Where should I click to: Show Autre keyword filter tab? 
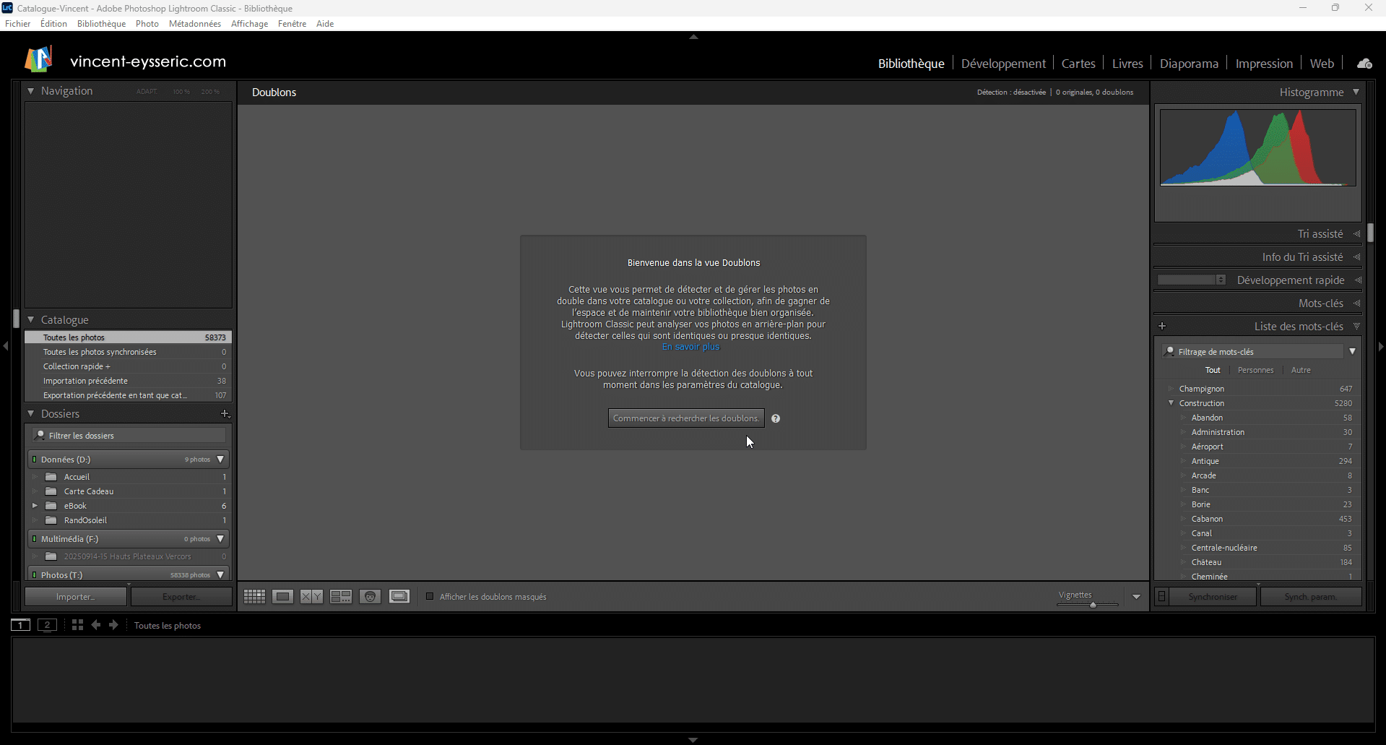tap(1301, 370)
